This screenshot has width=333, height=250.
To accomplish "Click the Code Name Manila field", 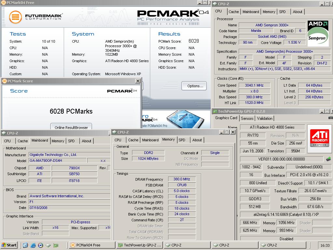I will pyautogui.click(x=256, y=31).
